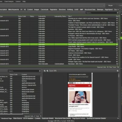The image size is (122, 122).
Task: Open dropdown arrow of upper search box
Action: (x=118, y=13)
